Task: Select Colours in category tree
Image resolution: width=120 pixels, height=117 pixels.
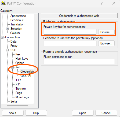Action: (15, 33)
